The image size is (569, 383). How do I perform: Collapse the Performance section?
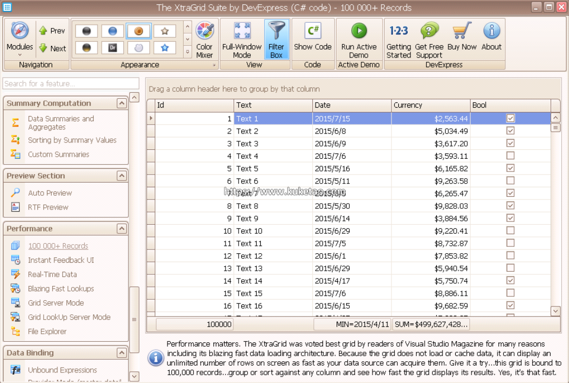[x=122, y=228]
